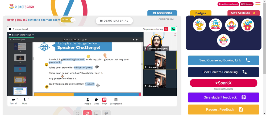Switch to the CLASSROOM tab
This screenshot has width=266, height=115.
162,13
